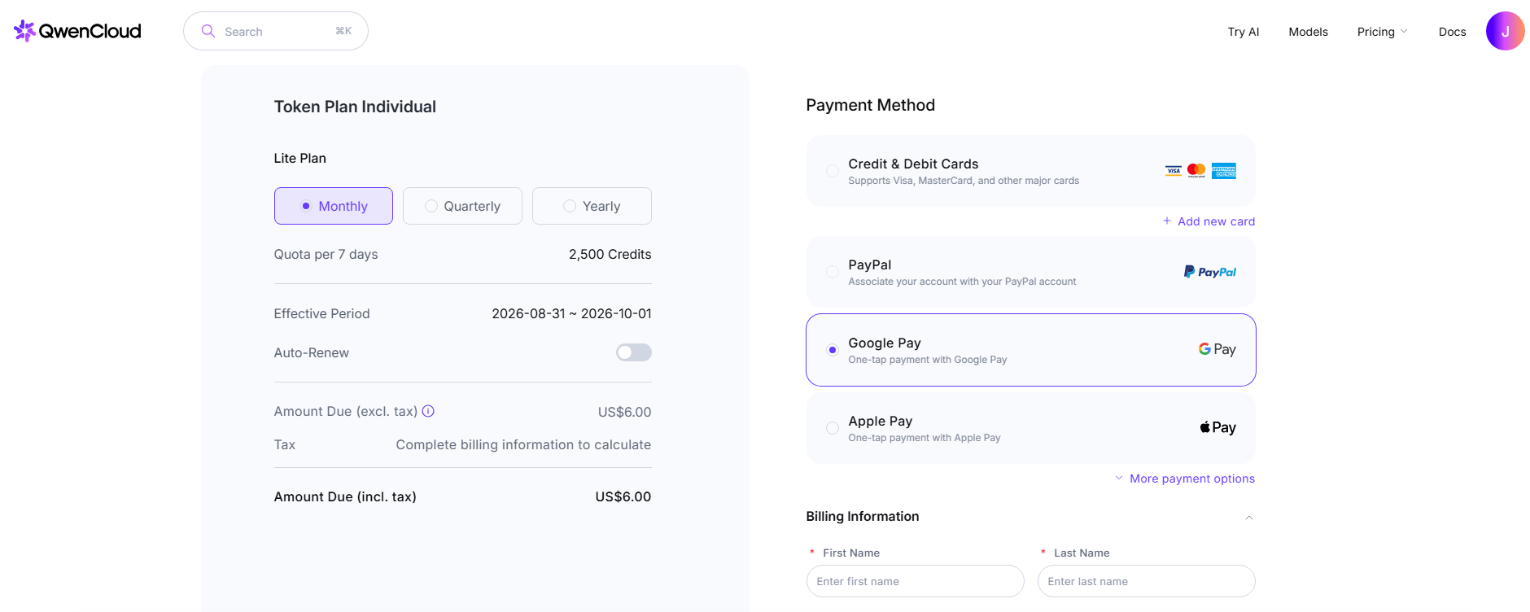
Task: Go to Try AI in navigation
Action: point(1243,32)
